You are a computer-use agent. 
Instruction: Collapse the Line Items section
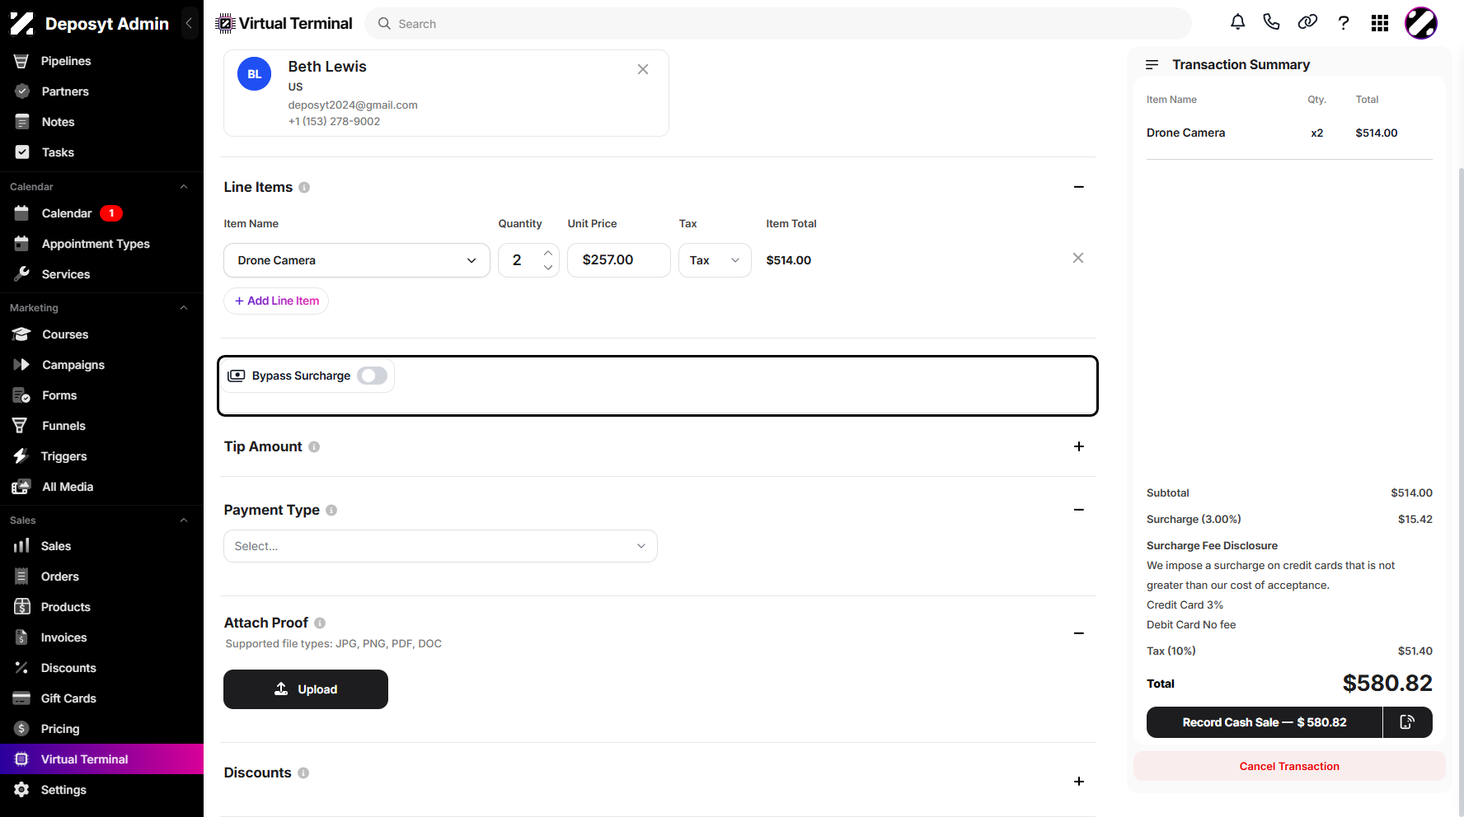(1079, 187)
